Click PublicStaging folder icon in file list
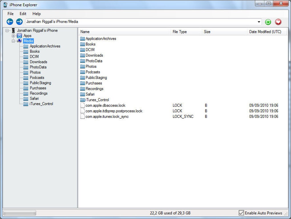Viewport: 291px width, 219px height. pyautogui.click(x=82, y=77)
